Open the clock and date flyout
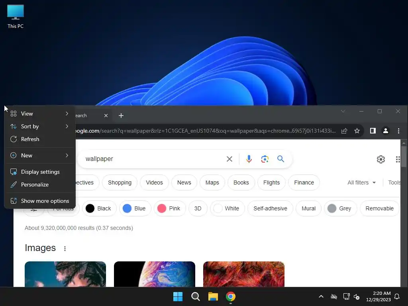 coord(379,296)
